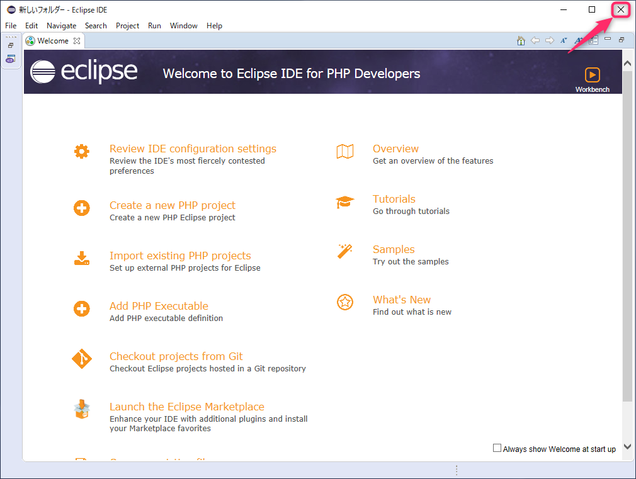Open the PHP perspective icon in left trim
636x479 pixels.
(x=11, y=59)
